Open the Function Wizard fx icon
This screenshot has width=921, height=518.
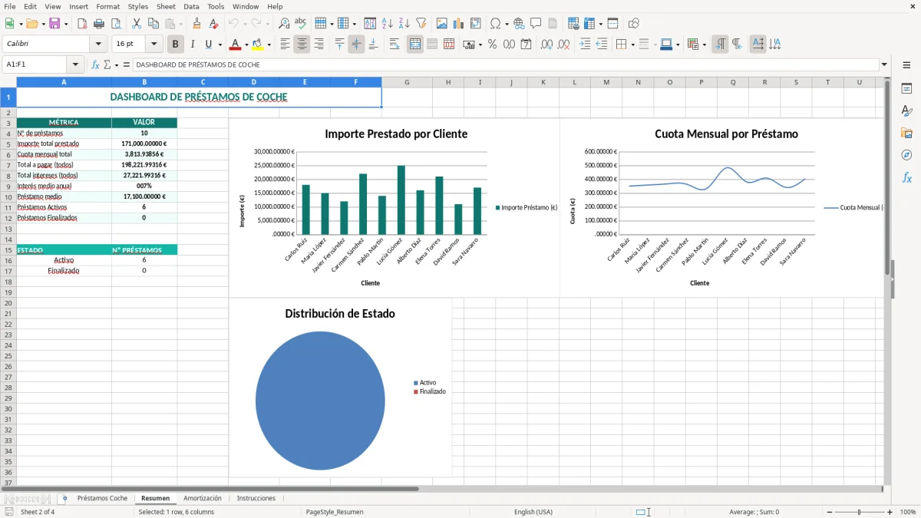coord(96,64)
